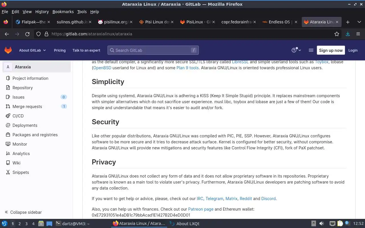Screen dimensions: 365x228
Task: Open new tab with plus button
Action: point(348,22)
